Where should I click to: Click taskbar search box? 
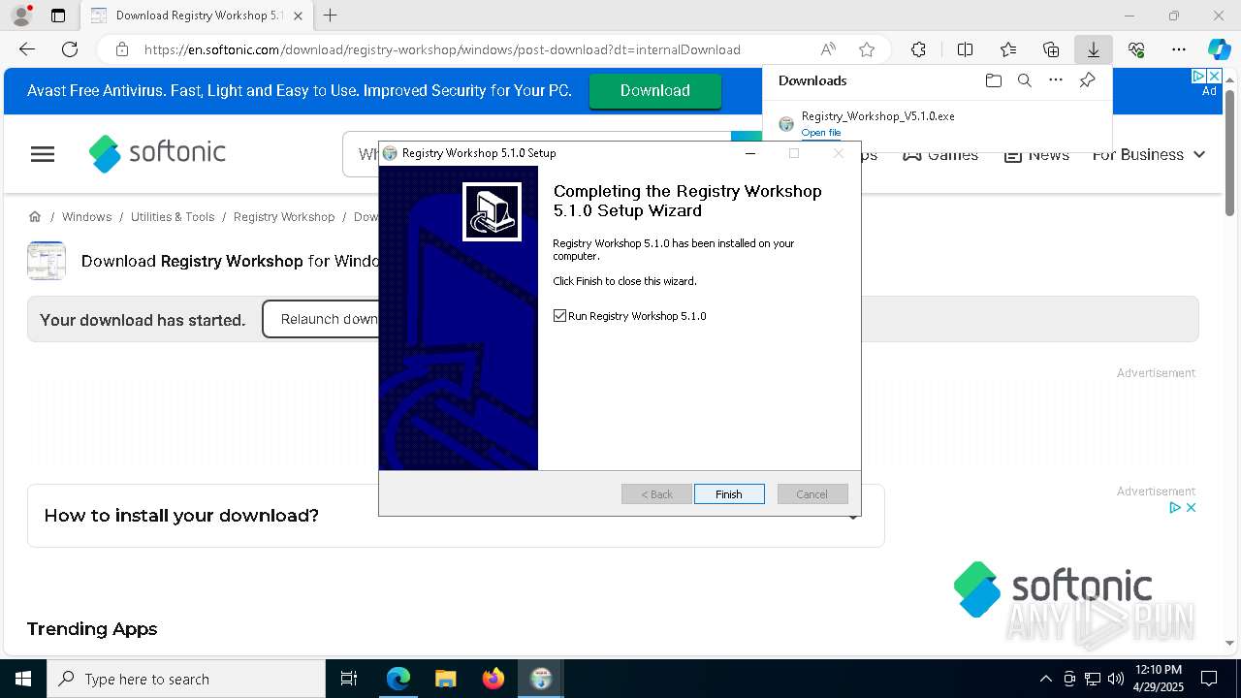click(186, 679)
